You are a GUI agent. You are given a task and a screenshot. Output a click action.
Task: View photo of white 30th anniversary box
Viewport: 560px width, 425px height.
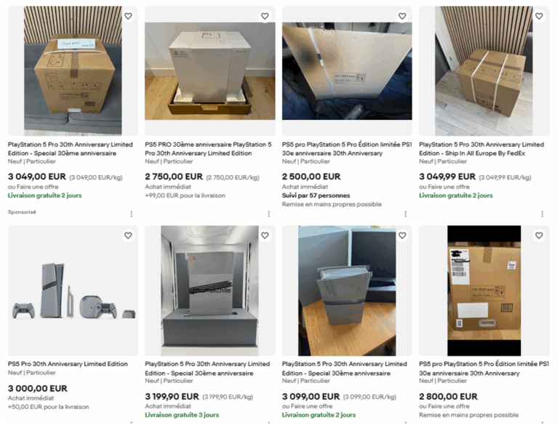pos(210,71)
